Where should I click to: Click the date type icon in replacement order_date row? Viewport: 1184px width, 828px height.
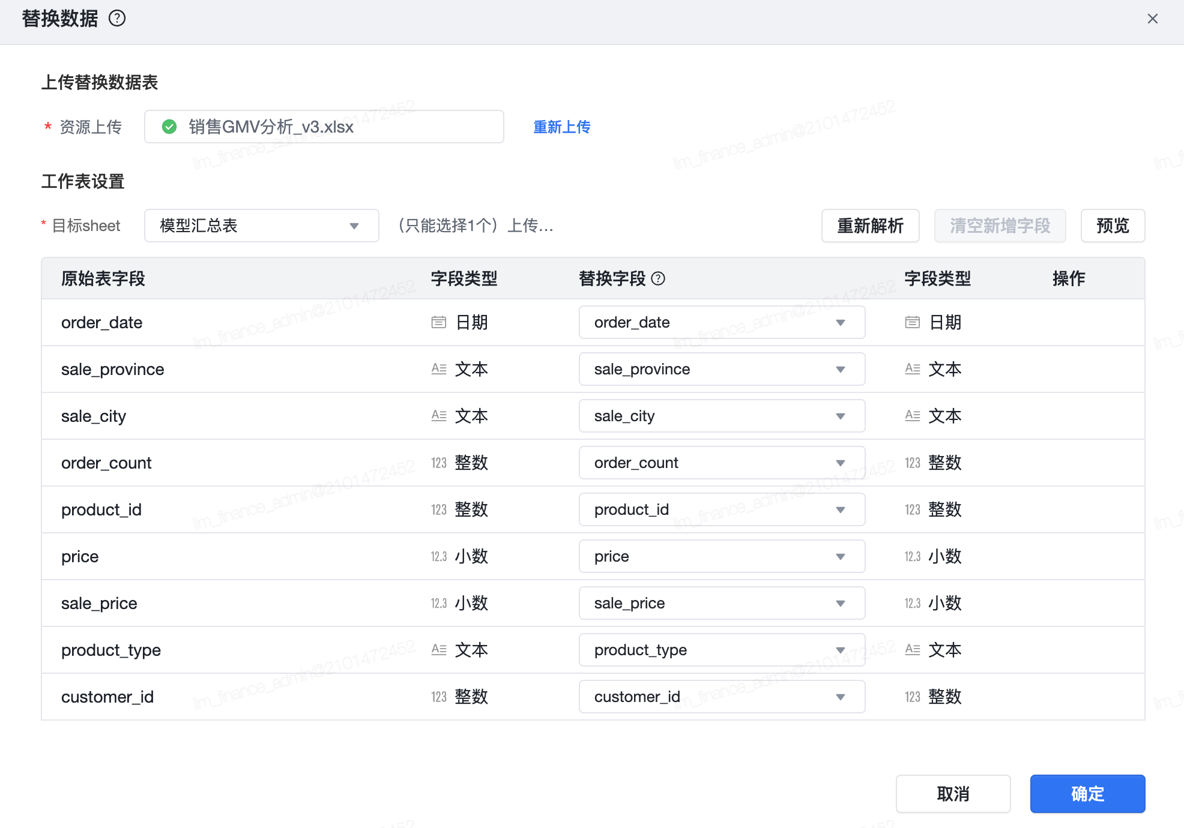(x=913, y=322)
